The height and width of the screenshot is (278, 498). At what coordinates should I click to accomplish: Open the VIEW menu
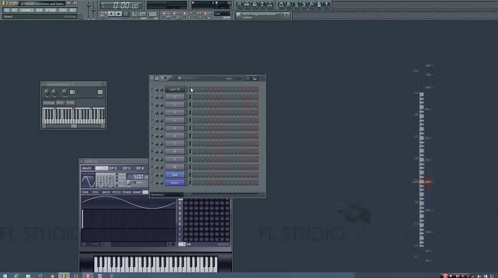(39, 10)
